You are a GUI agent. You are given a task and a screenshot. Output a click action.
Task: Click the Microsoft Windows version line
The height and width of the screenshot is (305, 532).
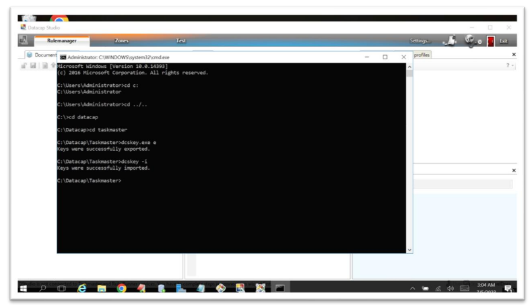(x=112, y=67)
